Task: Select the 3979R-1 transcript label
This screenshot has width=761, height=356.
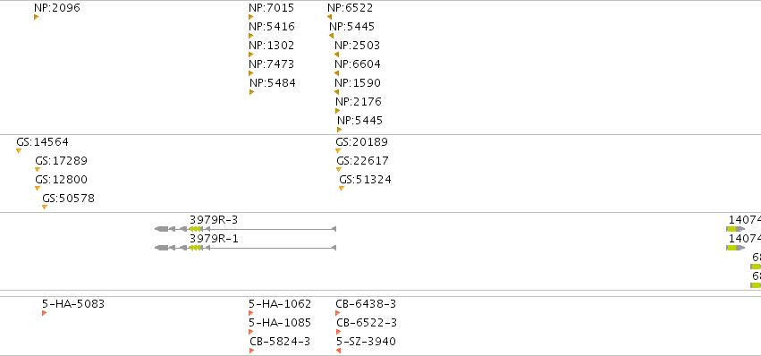Action: [214, 239]
